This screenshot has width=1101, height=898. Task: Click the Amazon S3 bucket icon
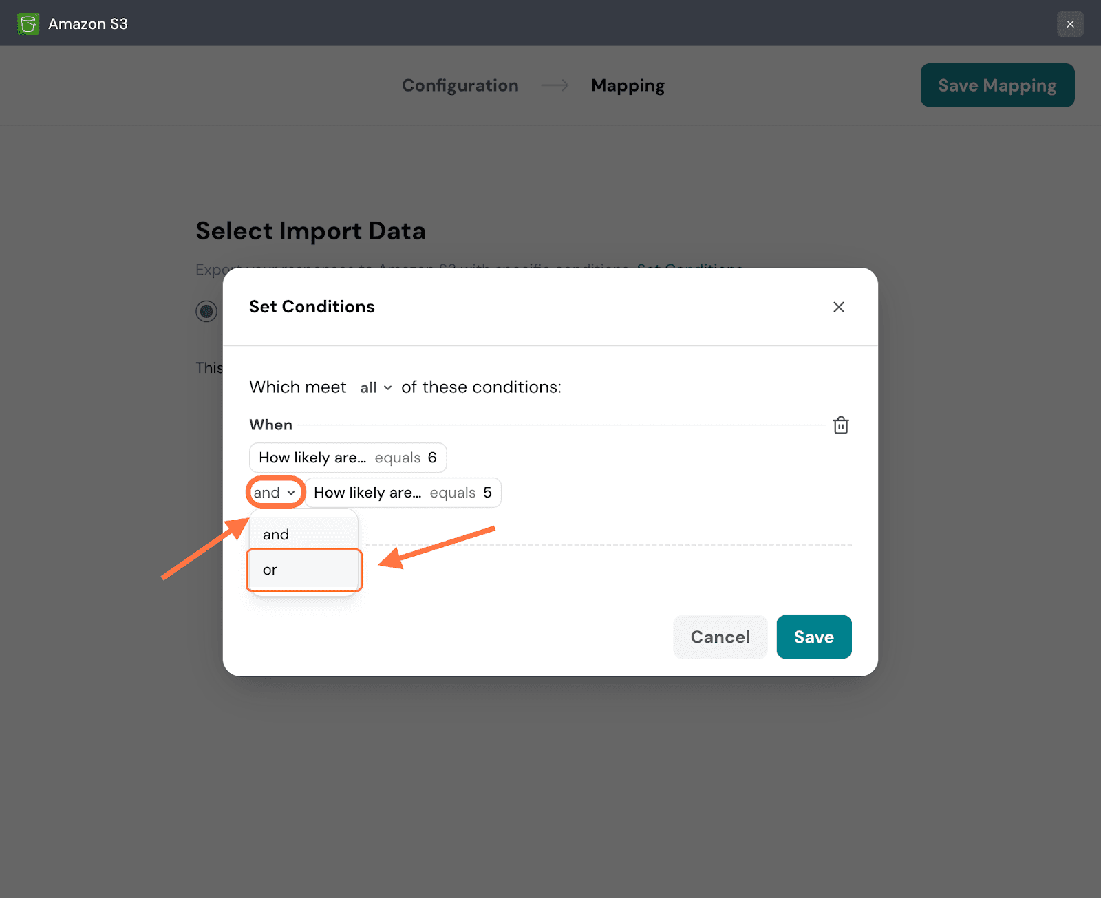(x=28, y=24)
